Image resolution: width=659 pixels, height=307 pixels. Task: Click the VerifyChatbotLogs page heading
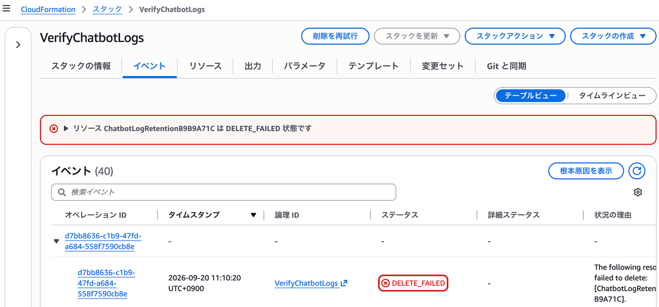(92, 38)
